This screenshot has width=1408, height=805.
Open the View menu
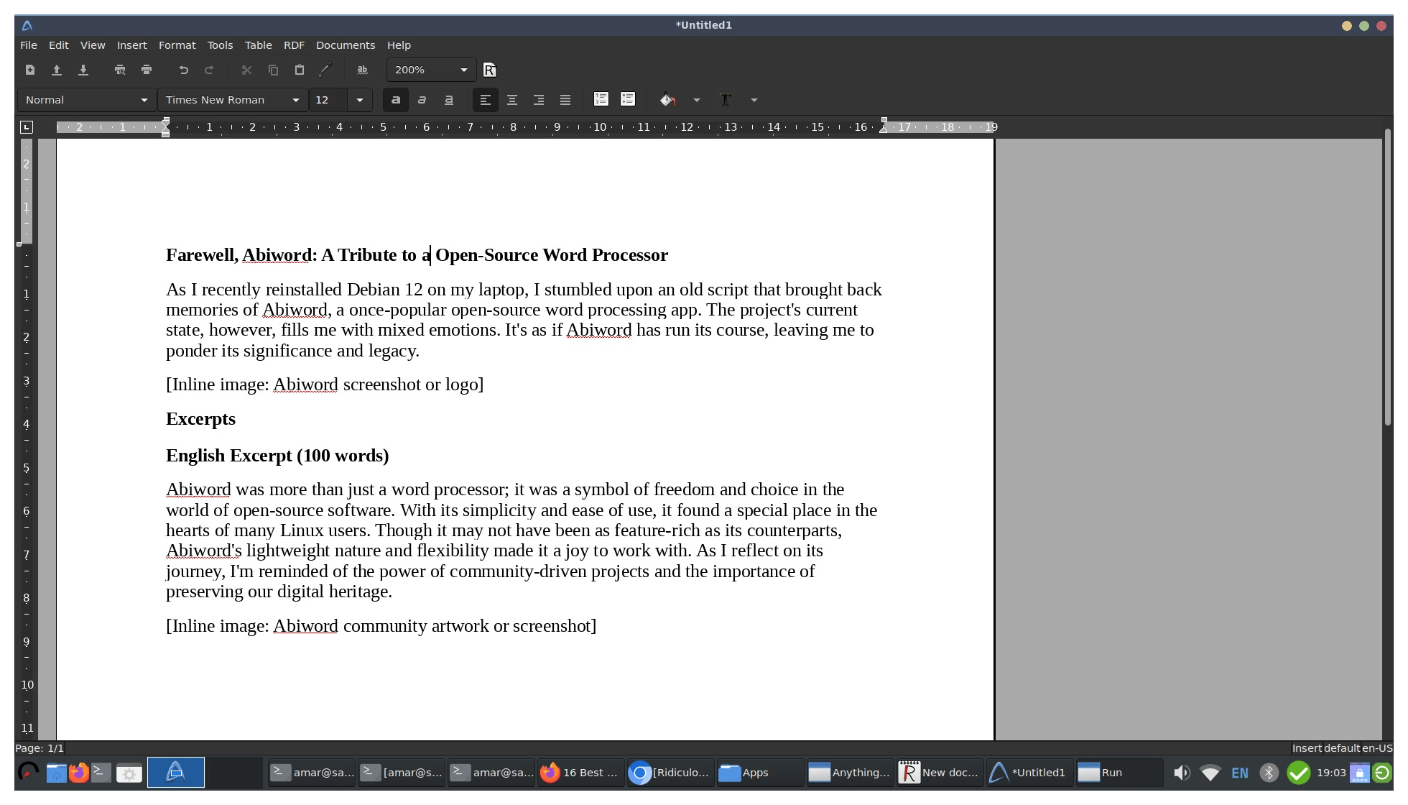click(93, 45)
